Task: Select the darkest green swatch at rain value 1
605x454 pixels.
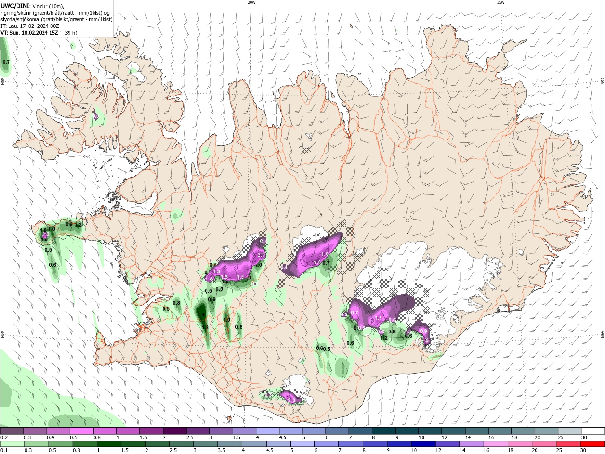Action: [110, 444]
